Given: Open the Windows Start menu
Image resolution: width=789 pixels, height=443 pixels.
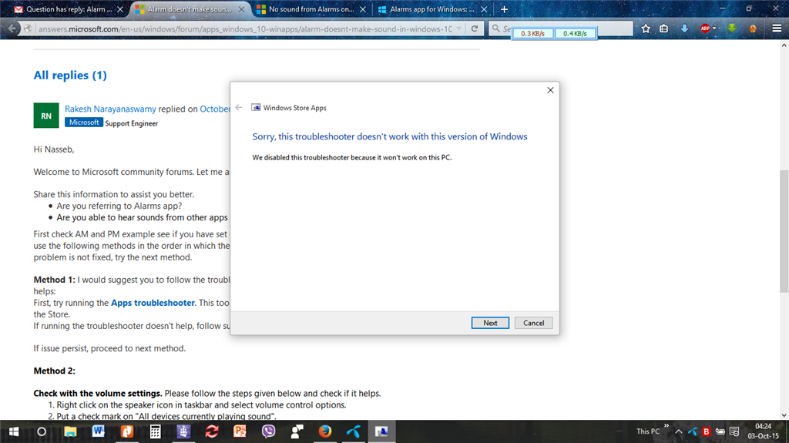Looking at the screenshot, I should click(14, 431).
